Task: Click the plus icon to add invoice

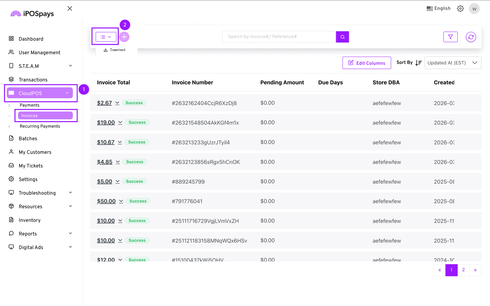Action: (x=124, y=37)
